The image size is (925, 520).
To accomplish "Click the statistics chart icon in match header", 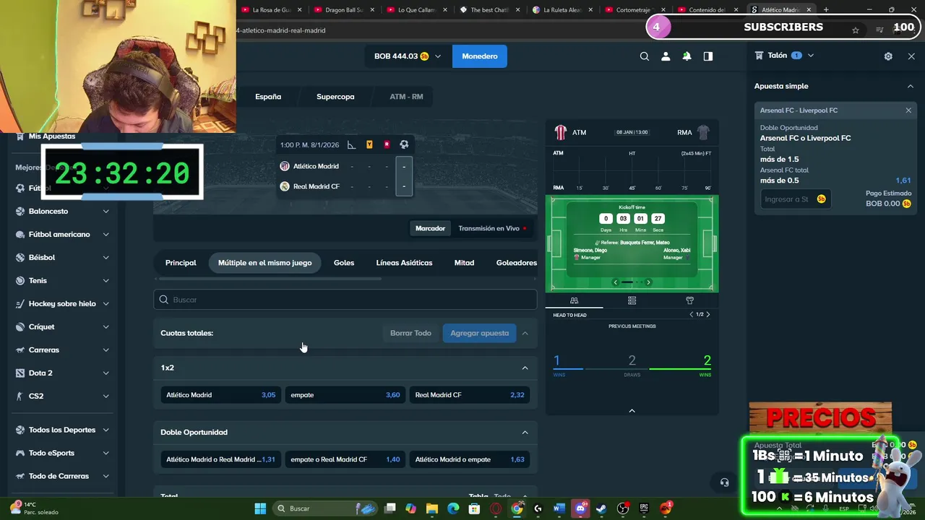I will coord(352,145).
